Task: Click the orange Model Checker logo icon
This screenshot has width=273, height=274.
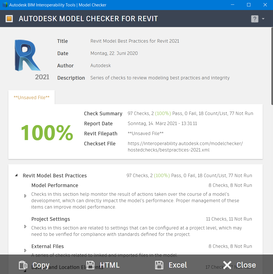Action: pos(9,19)
